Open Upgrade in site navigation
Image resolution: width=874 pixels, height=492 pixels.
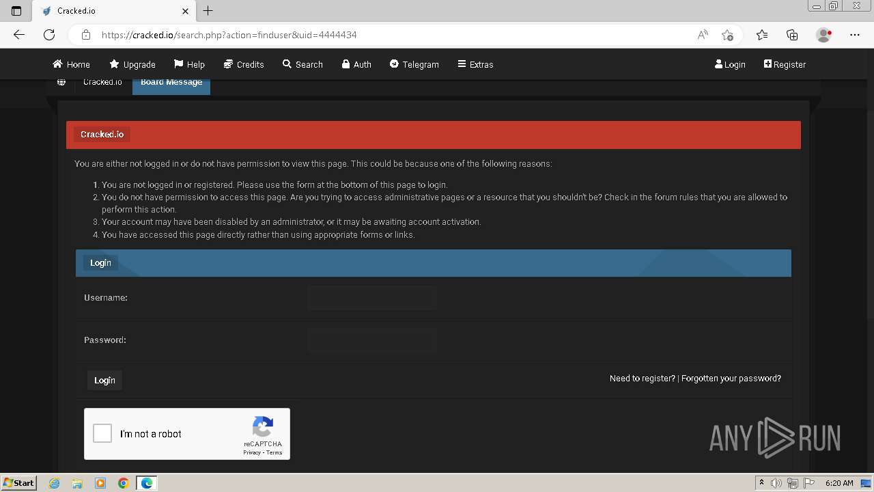[132, 64]
